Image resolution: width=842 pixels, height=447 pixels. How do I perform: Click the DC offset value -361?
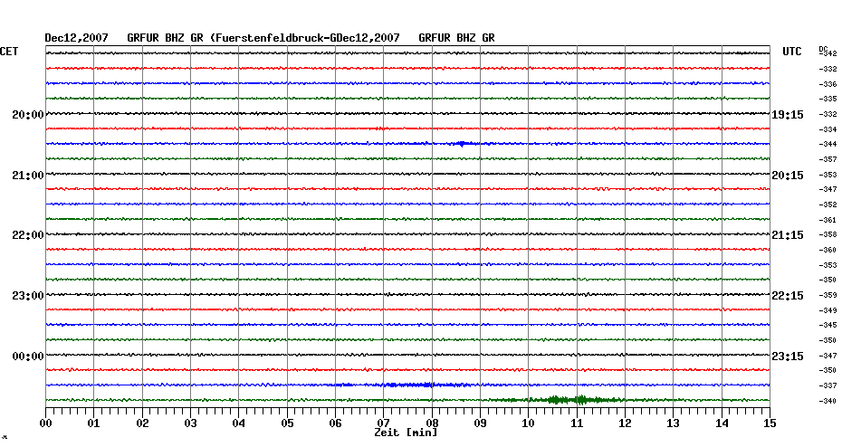coord(828,221)
